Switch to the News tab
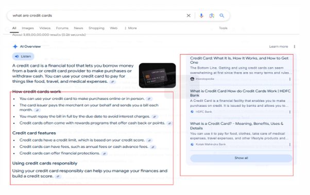Image resolution: width=310 pixels, height=195 pixels. pos(78,28)
